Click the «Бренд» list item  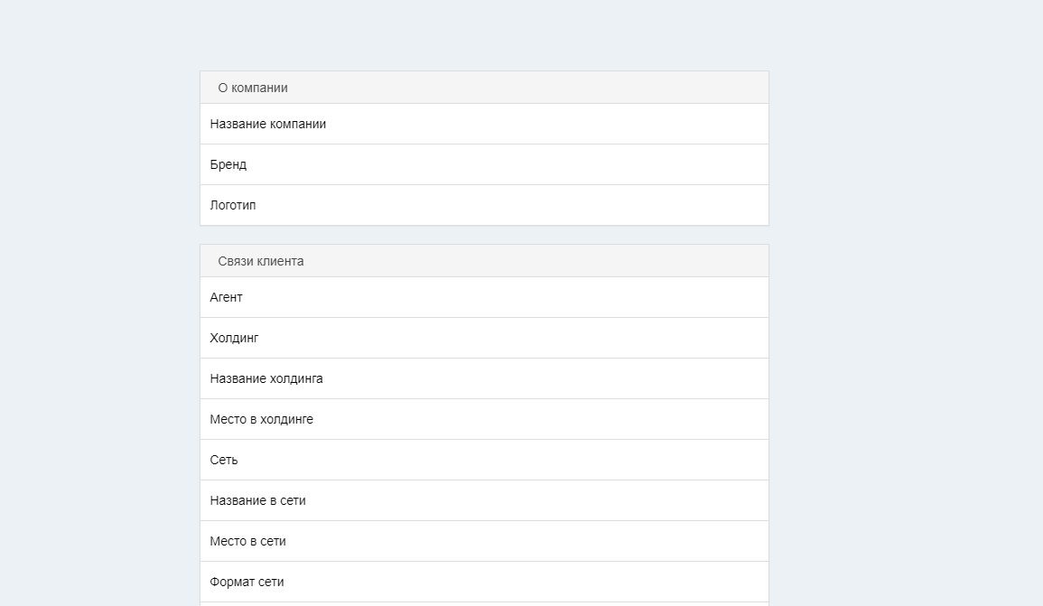click(483, 164)
